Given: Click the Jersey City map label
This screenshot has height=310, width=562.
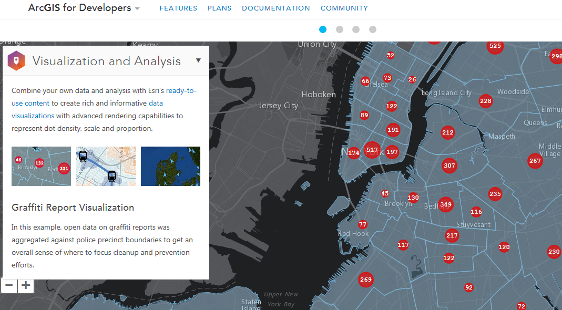Looking at the screenshot, I should [x=279, y=106].
